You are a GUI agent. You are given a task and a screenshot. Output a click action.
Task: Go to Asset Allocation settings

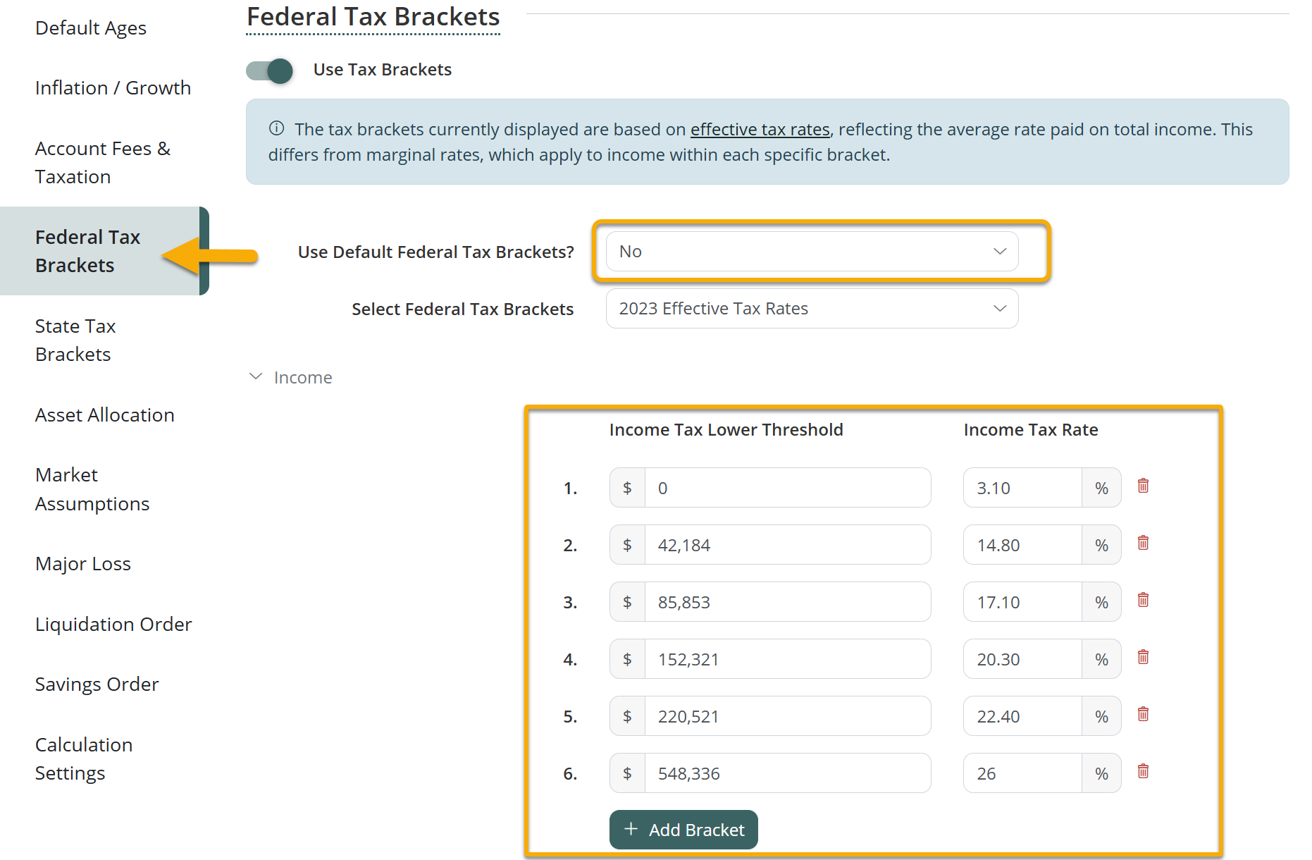coord(105,415)
